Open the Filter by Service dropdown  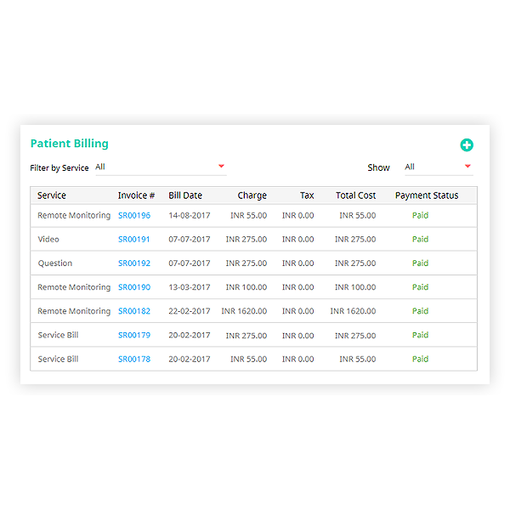point(160,167)
